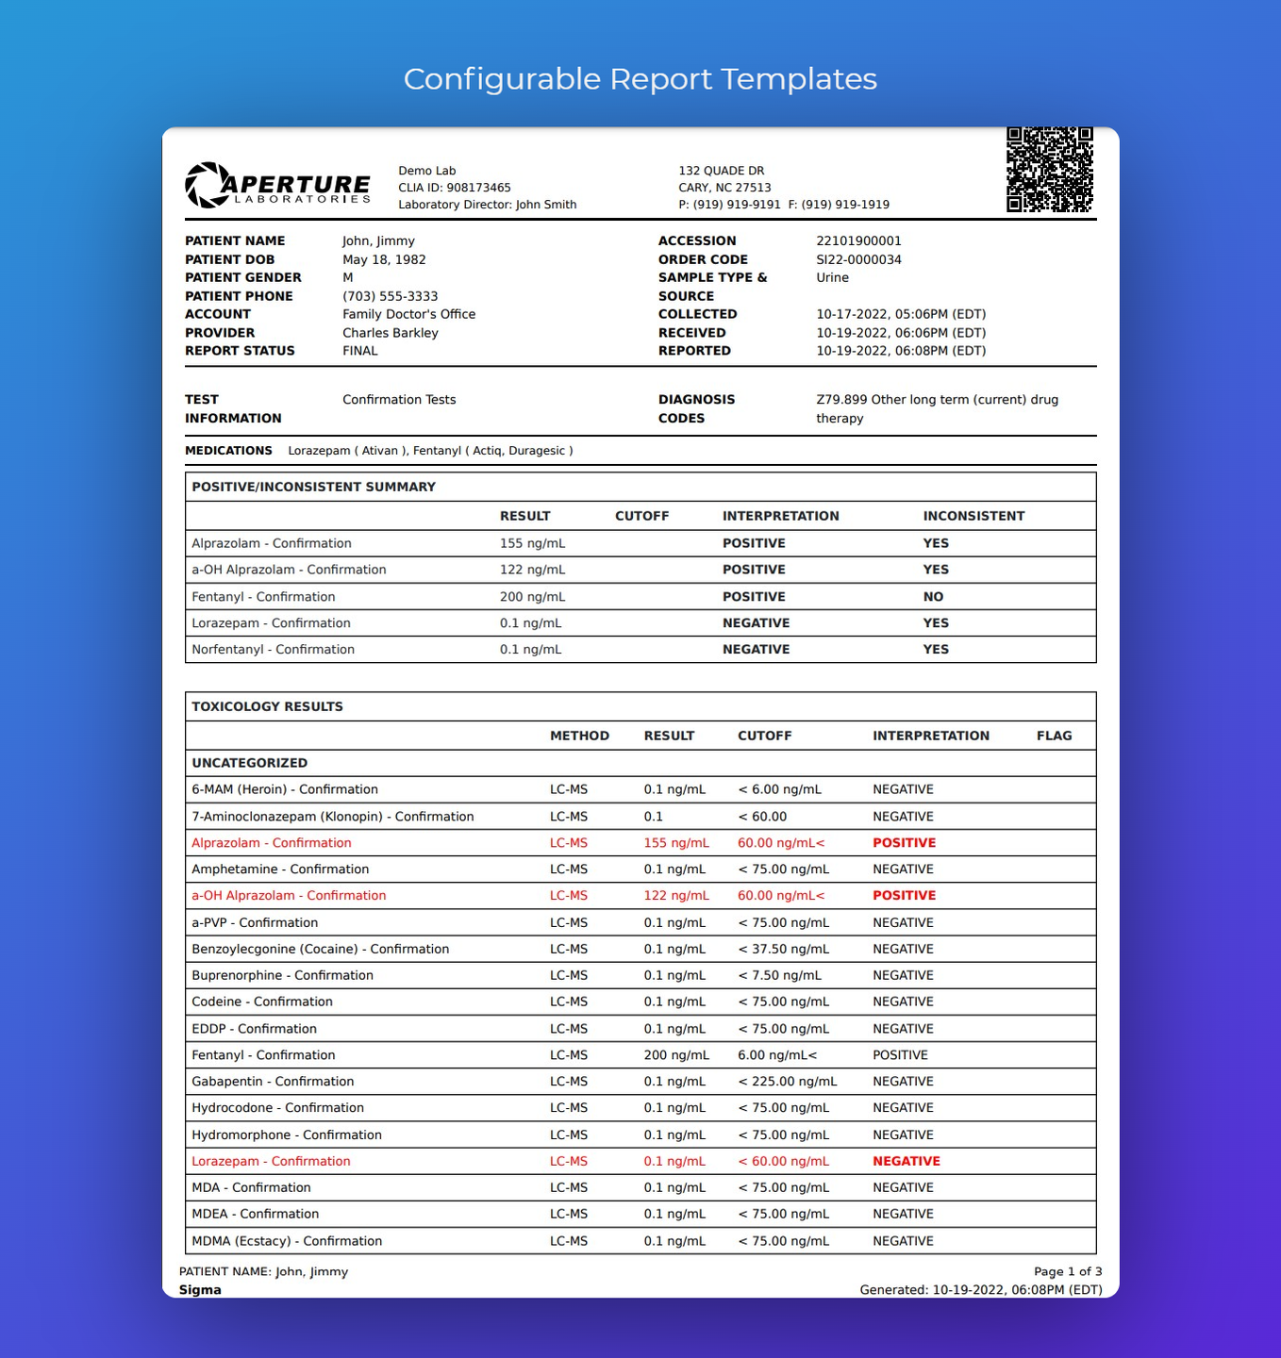
Task: Click the 7-Aminoclonazepam (Klonopin) - Confirmation row
Action: [640, 817]
